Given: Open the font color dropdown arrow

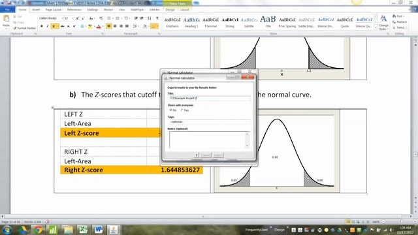Looking at the screenshot, I should click(103, 26).
